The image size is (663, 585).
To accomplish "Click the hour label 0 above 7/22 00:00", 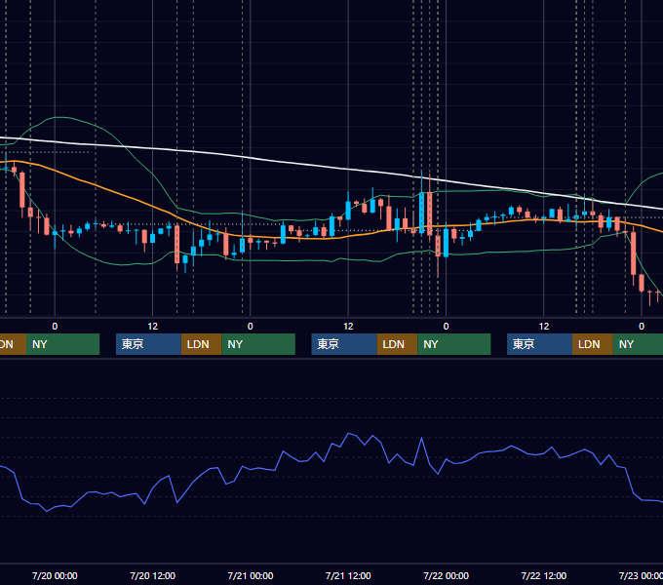I will tap(447, 327).
